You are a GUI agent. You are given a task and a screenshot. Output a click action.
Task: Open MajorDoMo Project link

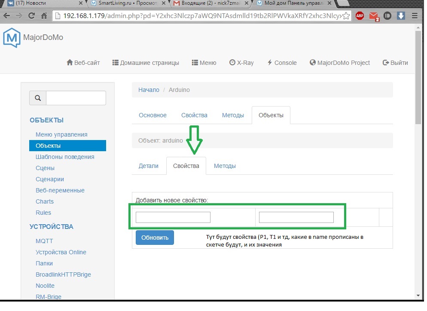point(340,63)
